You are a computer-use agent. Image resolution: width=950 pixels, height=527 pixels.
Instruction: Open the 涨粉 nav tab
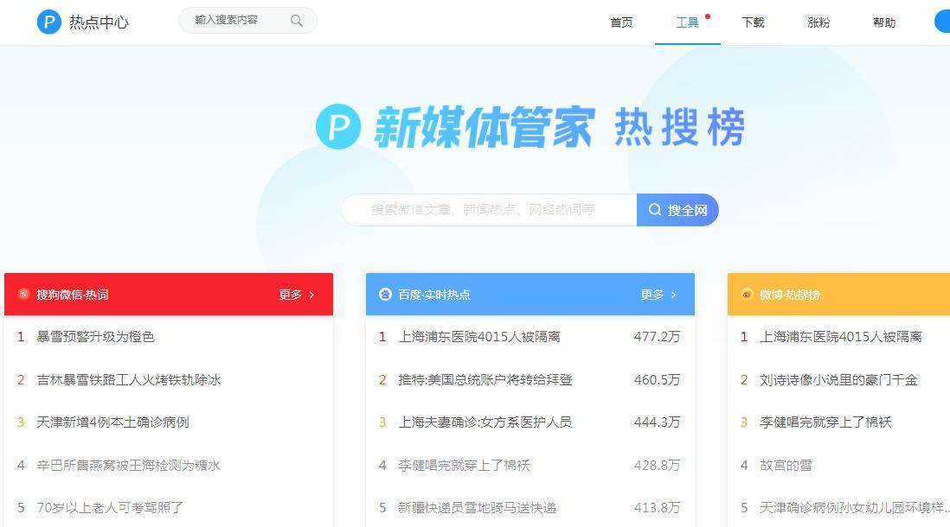pos(818,22)
